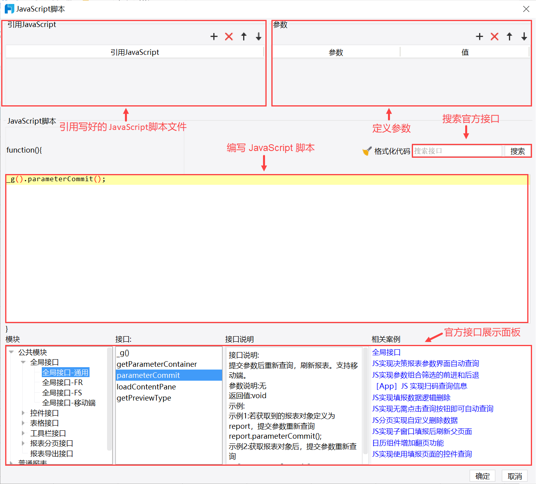
Task: Open [App] JS 实现扫码查询信息 link
Action: pyautogui.click(x=421, y=386)
